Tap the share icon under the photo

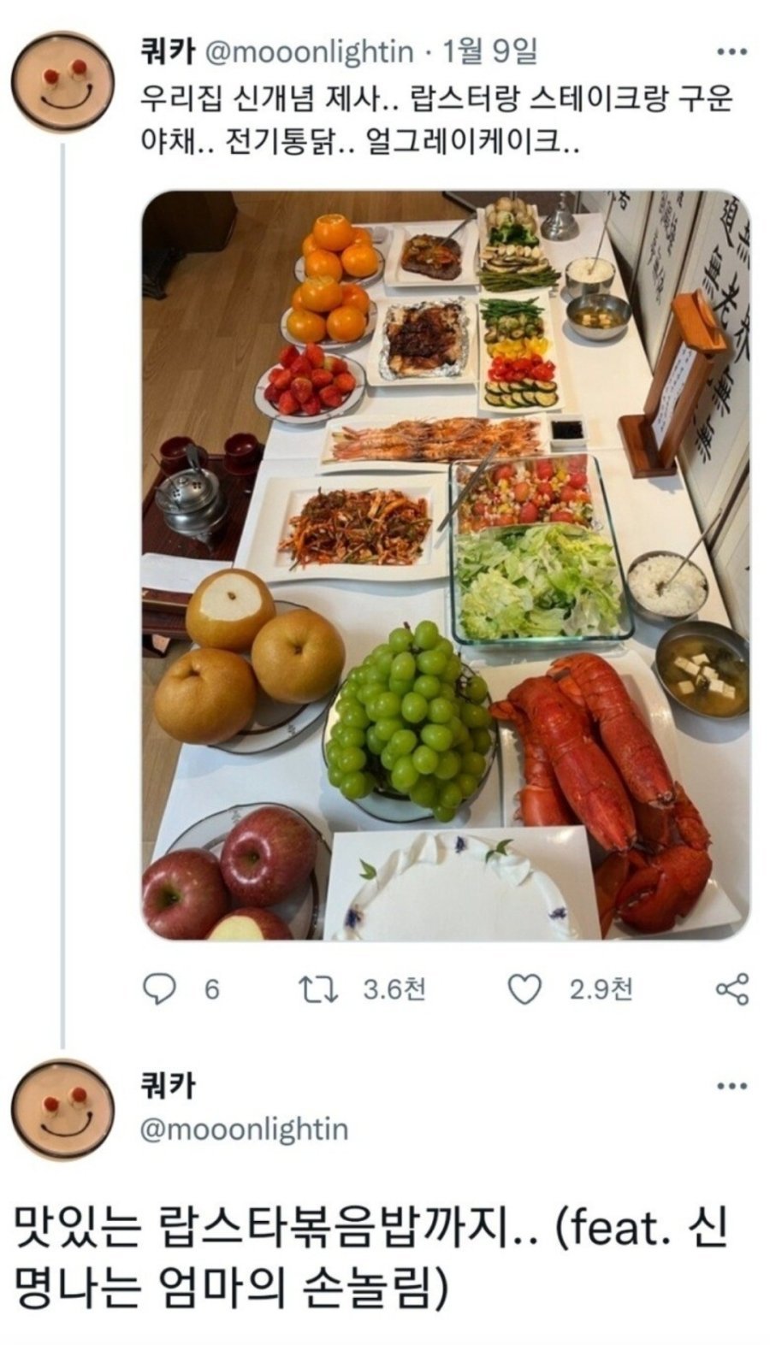point(731,989)
